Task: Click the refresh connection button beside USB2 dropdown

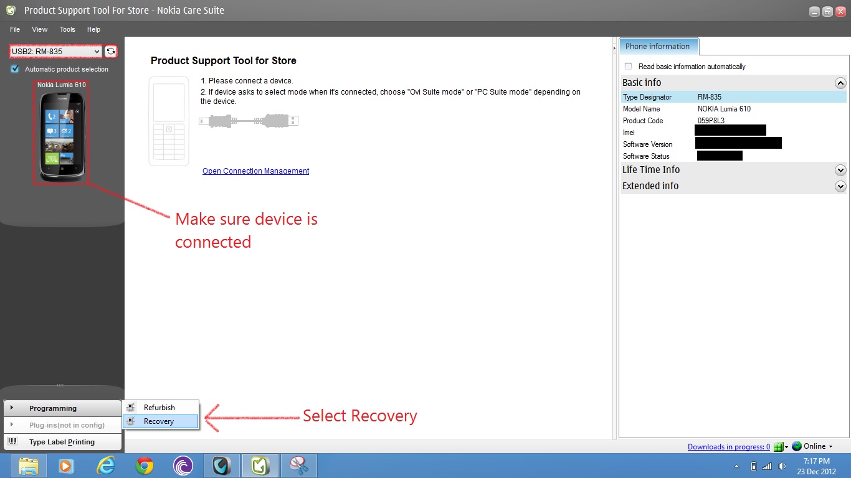Action: point(110,52)
